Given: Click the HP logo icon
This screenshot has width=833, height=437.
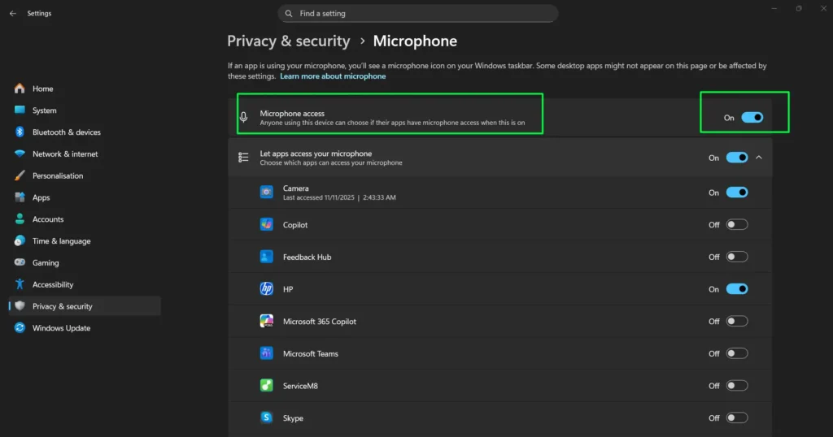Looking at the screenshot, I should pyautogui.click(x=267, y=288).
